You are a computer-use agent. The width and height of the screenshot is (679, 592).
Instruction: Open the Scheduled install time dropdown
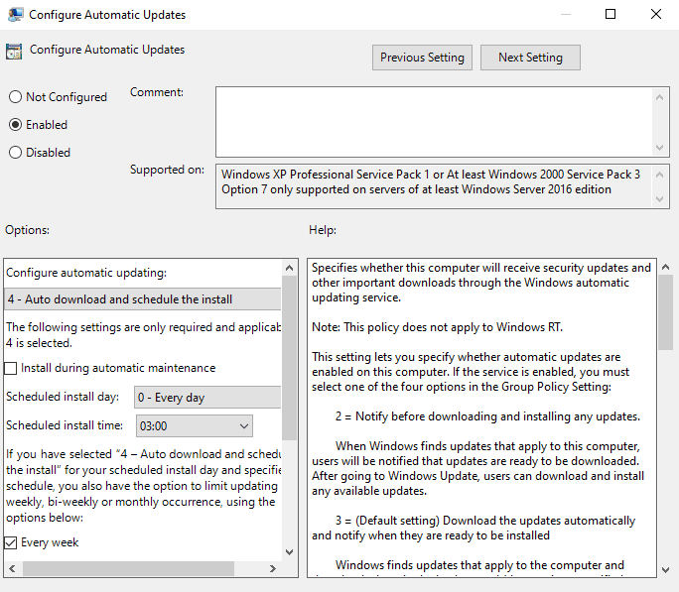tap(195, 426)
